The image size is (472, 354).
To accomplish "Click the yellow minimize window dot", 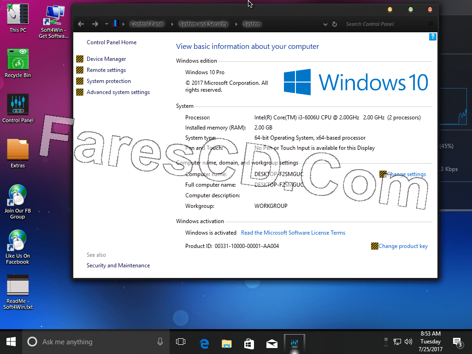I will [x=390, y=9].
